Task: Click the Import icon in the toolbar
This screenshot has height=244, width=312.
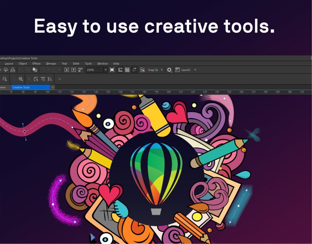Action: click(67, 70)
